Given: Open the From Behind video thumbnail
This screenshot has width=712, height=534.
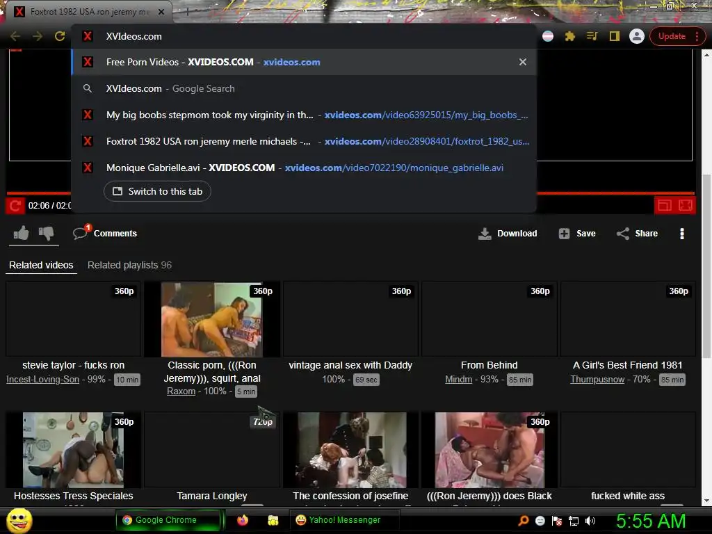Looking at the screenshot, I should click(x=489, y=318).
